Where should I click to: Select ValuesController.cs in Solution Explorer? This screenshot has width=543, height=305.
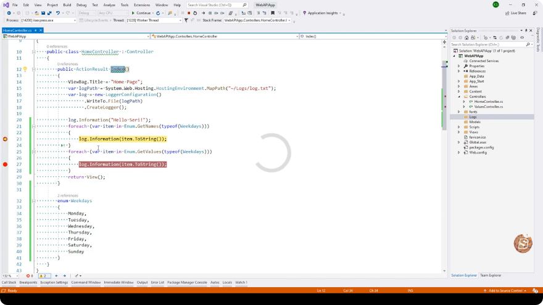(x=488, y=107)
